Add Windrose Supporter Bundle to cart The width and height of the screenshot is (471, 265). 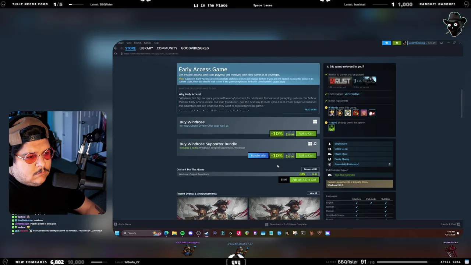[x=306, y=156]
